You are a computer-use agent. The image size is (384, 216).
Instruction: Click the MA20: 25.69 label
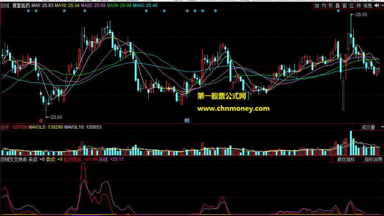(93, 5)
